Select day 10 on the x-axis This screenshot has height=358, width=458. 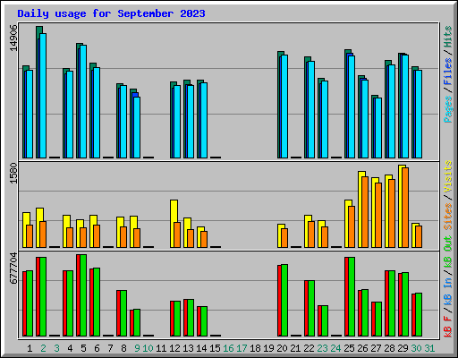[x=148, y=348]
